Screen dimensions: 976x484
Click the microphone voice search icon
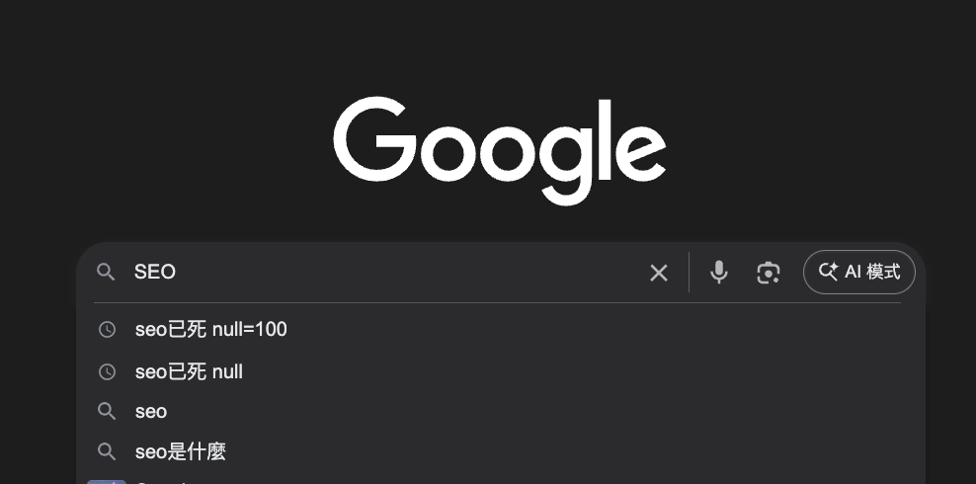719,273
